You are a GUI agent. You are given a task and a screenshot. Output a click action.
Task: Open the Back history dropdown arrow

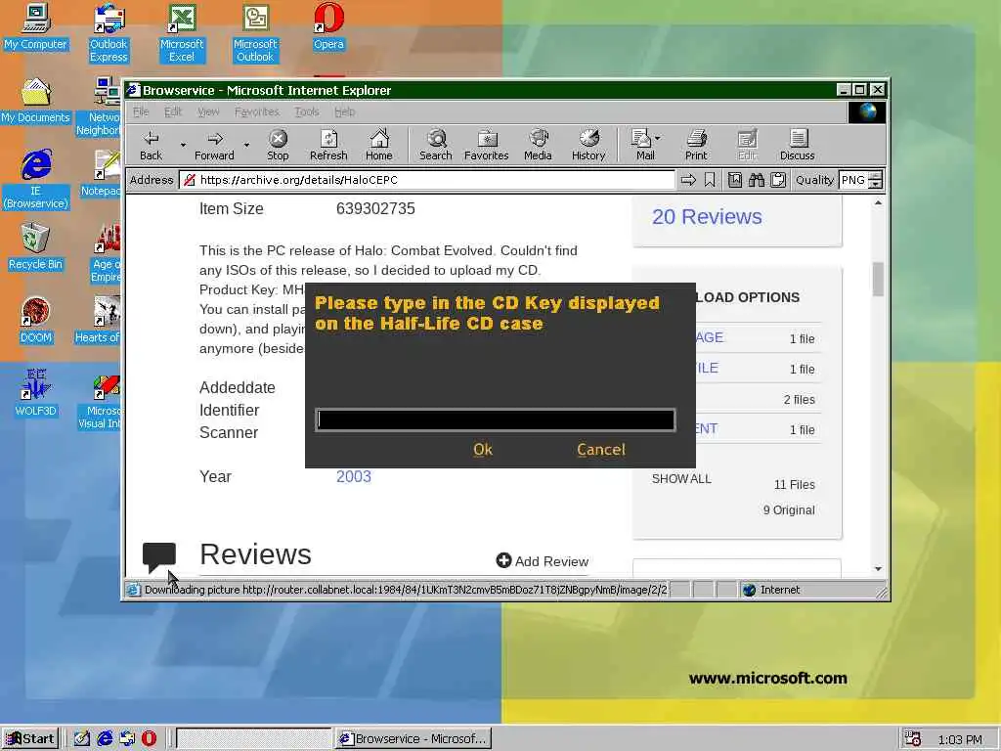tap(183, 145)
